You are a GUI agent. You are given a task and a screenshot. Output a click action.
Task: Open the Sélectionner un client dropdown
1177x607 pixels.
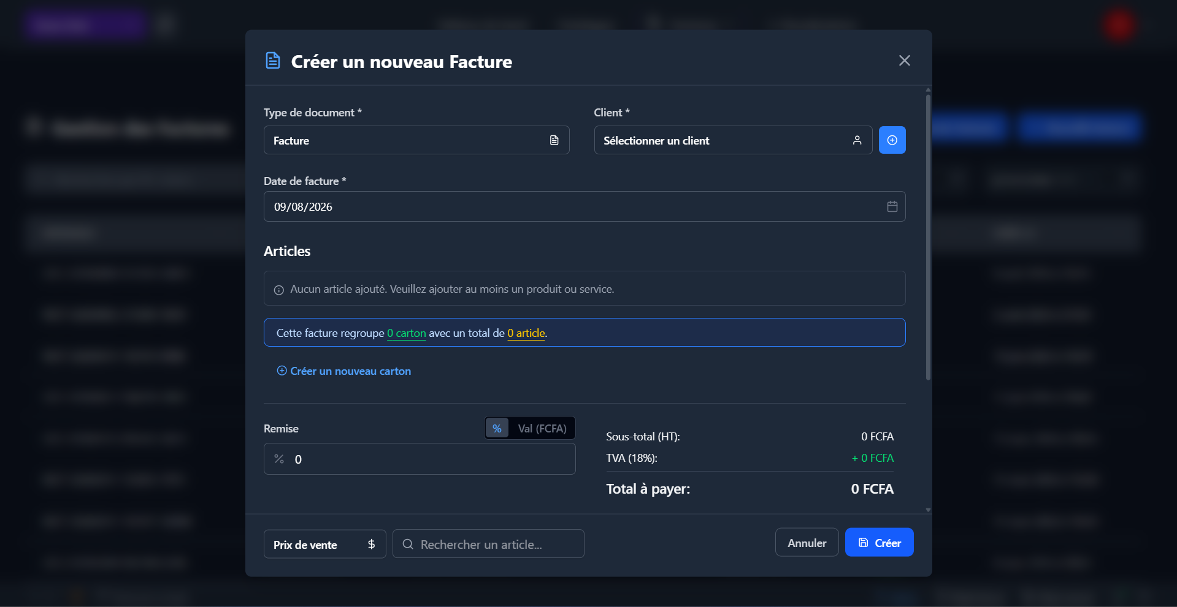(x=733, y=140)
